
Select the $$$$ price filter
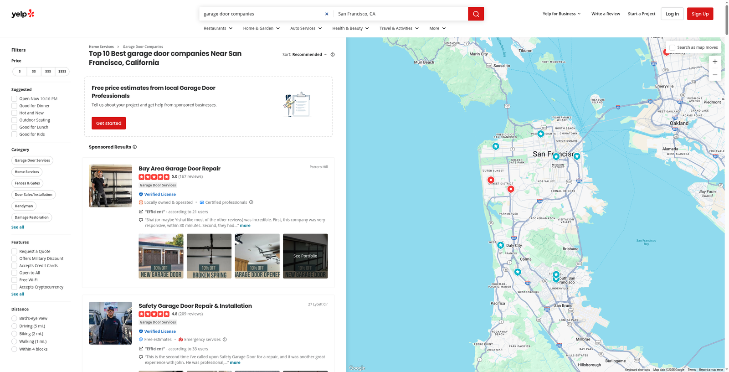[62, 72]
